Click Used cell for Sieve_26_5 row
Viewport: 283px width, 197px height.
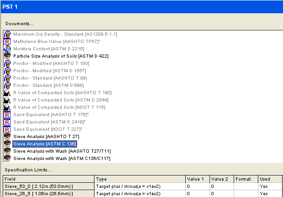[270, 194]
